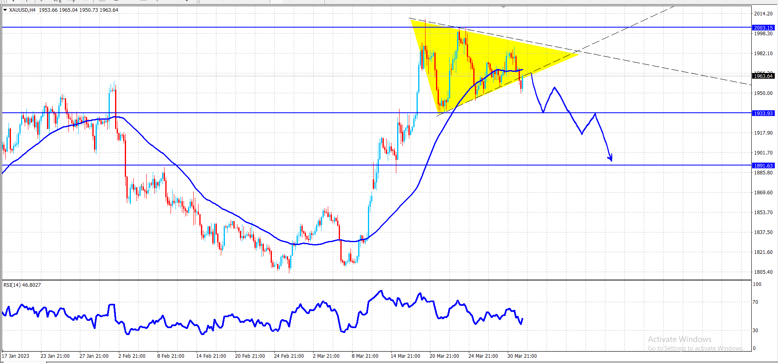Image resolution: width=778 pixels, height=363 pixels.
Task: Click the 14 Mar 21:00 time axis label
Action: pyautogui.click(x=405, y=356)
